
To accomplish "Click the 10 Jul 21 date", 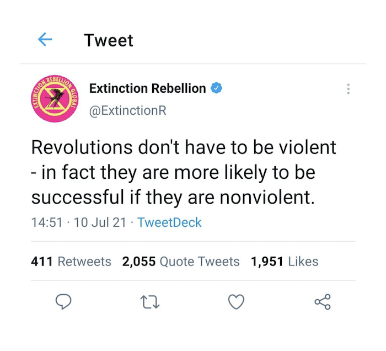I will [x=100, y=222].
